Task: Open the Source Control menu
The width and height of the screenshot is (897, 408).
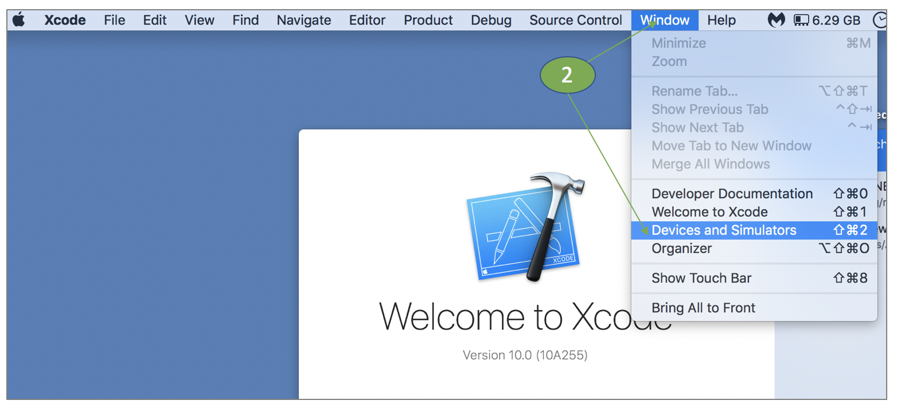Action: [575, 20]
